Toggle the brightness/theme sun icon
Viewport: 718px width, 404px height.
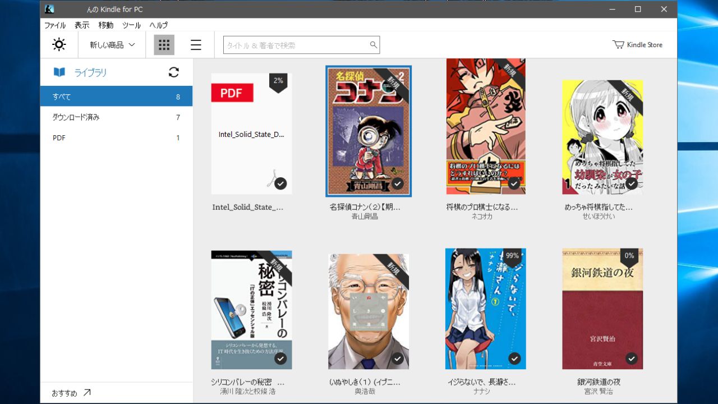59,45
